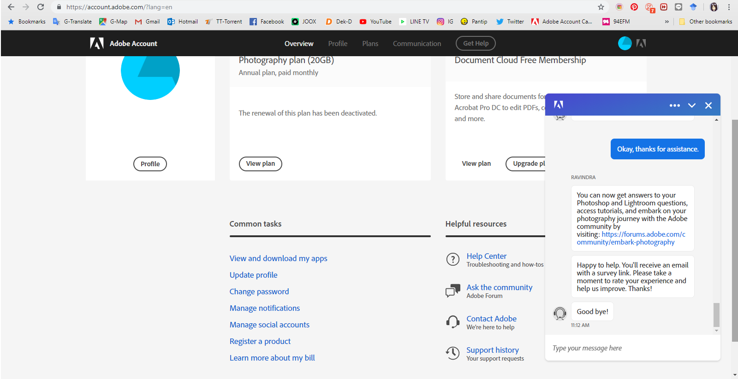Viewport: 738px width, 379px height.
Task: Open the TT-Torrent bookmark
Action: click(x=224, y=22)
